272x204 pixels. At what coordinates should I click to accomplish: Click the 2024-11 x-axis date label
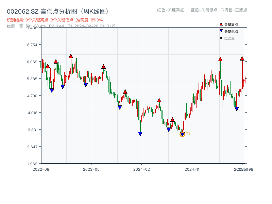point(192,169)
